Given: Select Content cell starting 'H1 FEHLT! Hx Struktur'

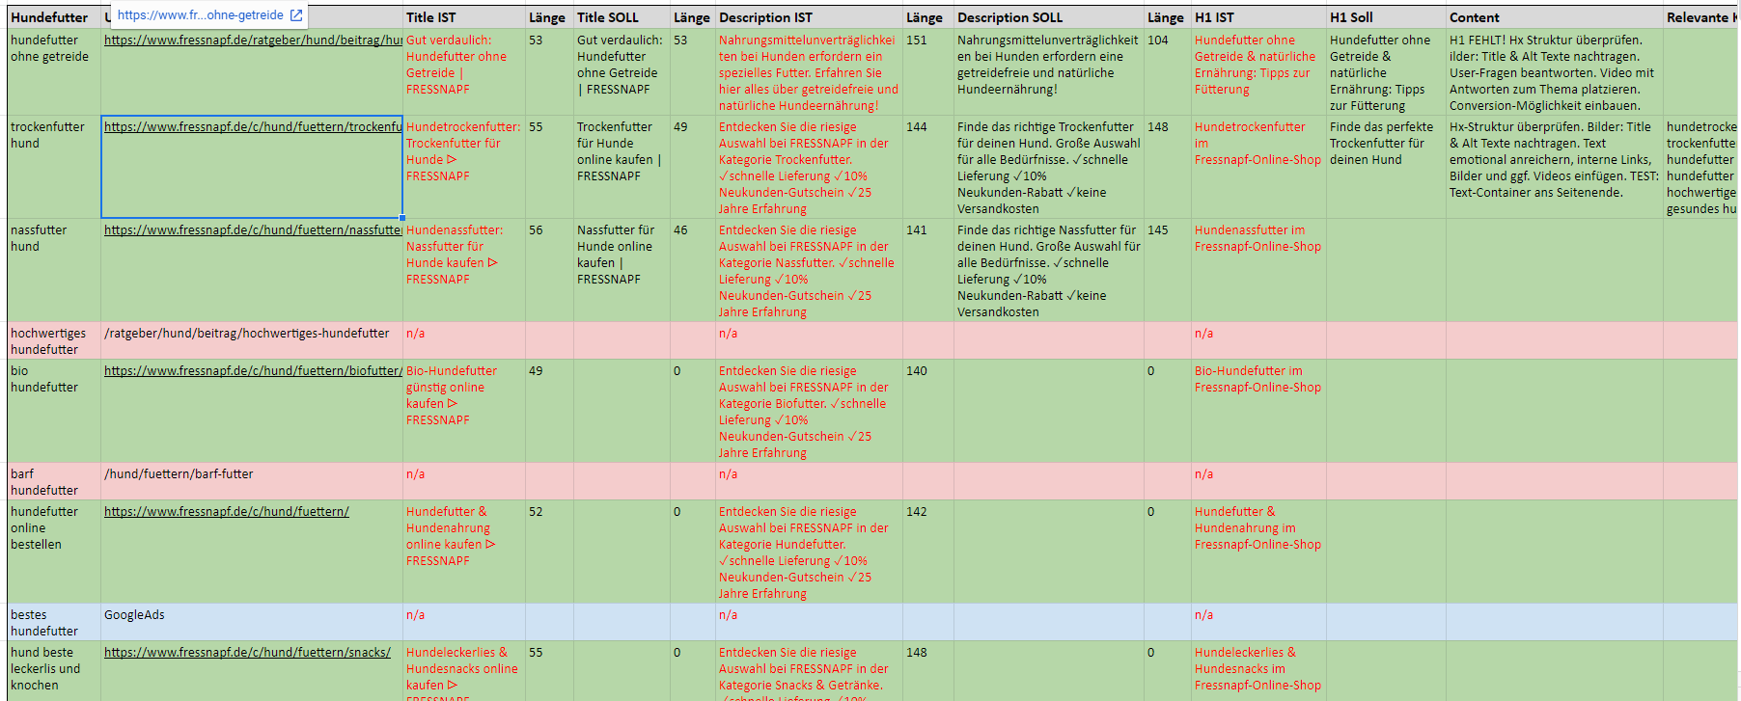Looking at the screenshot, I should [x=1555, y=72].
